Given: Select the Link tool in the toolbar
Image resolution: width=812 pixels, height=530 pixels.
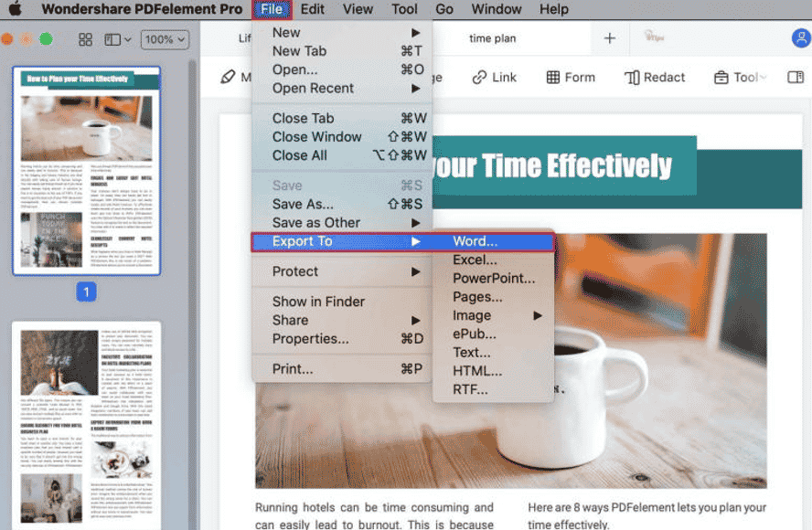Looking at the screenshot, I should (494, 77).
